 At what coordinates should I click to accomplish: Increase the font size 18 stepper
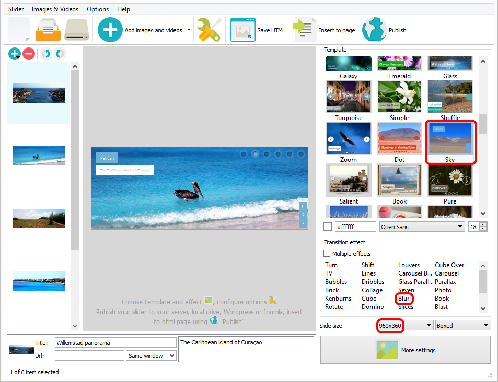point(483,224)
